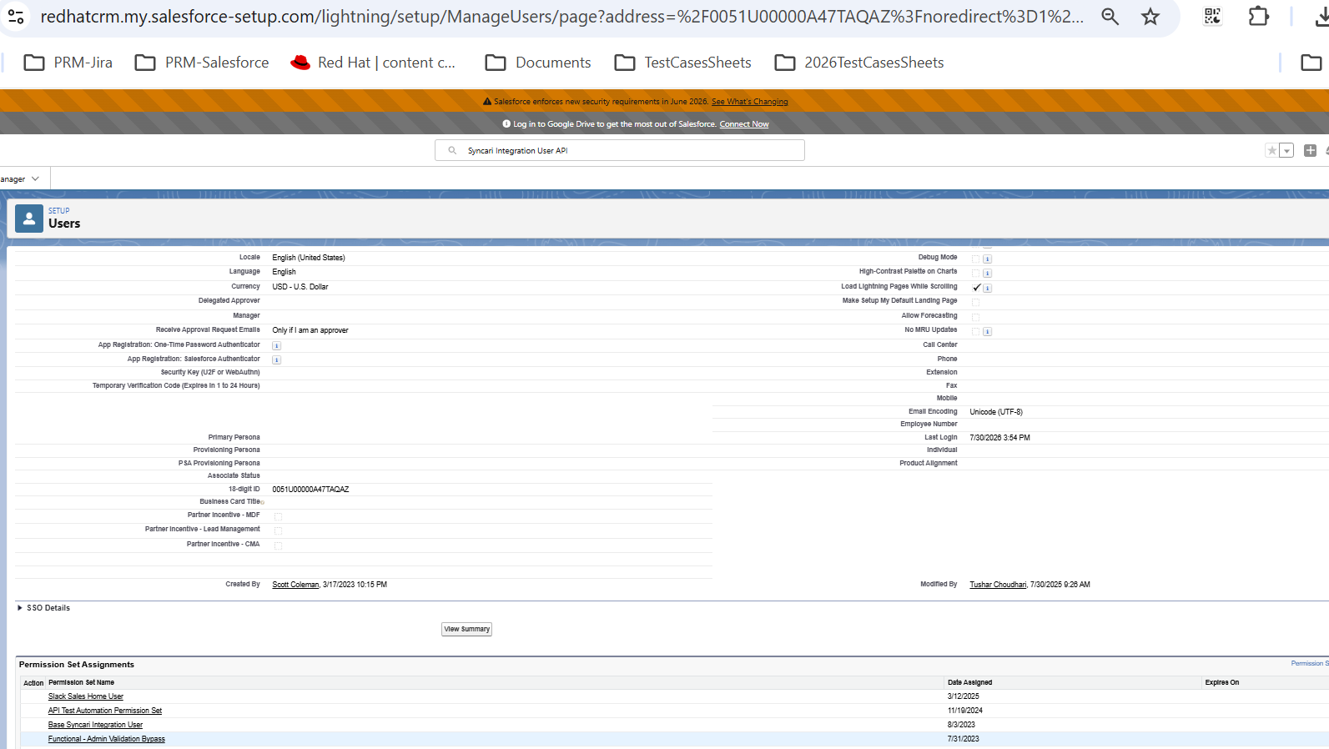1329x749 pixels.
Task: Click the Expires On column header
Action: (1222, 682)
